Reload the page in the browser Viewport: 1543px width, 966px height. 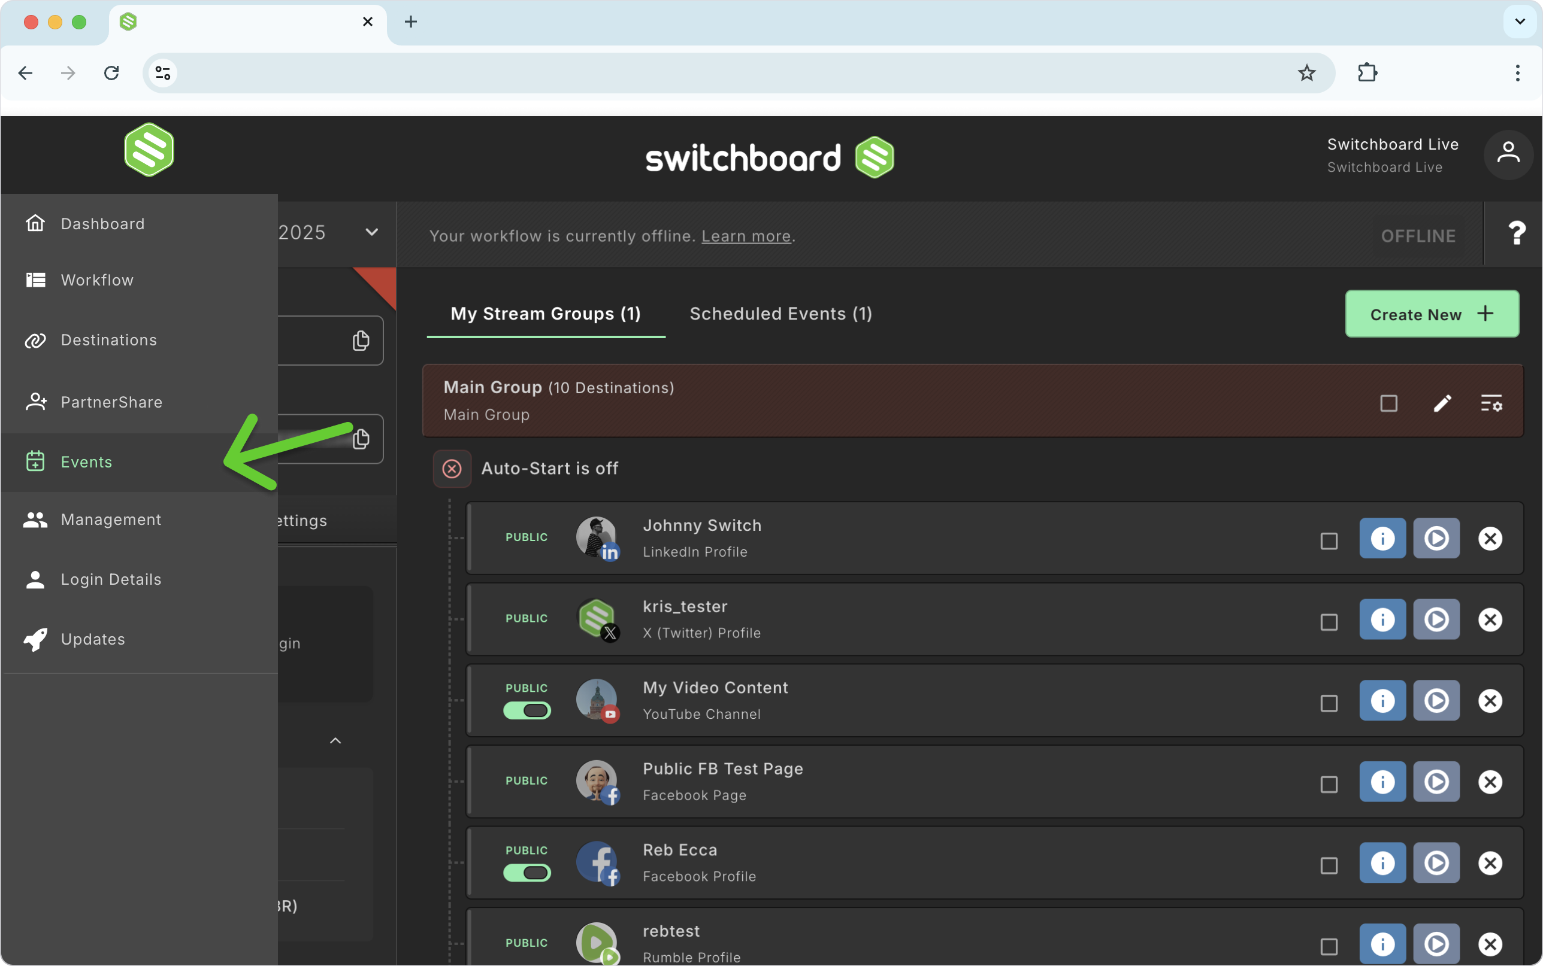(x=112, y=73)
